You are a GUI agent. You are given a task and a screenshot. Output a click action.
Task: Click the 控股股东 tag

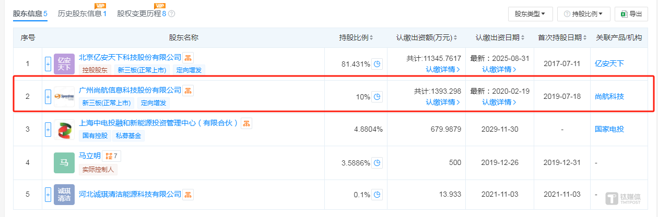pyautogui.click(x=95, y=70)
